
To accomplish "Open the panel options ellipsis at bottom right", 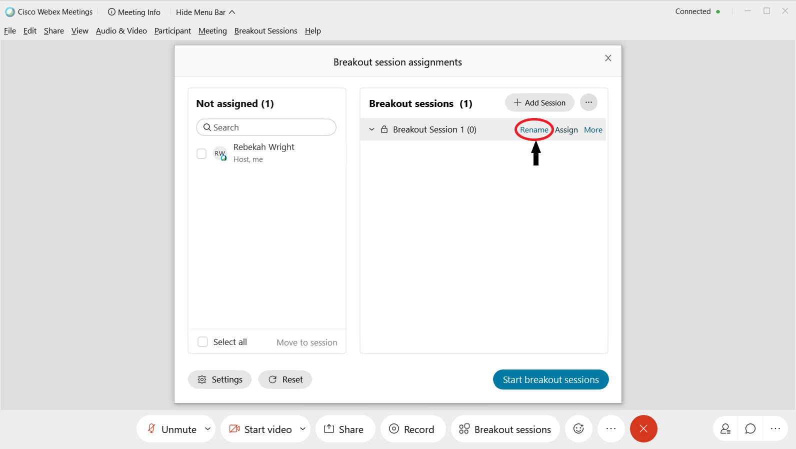I will point(775,429).
